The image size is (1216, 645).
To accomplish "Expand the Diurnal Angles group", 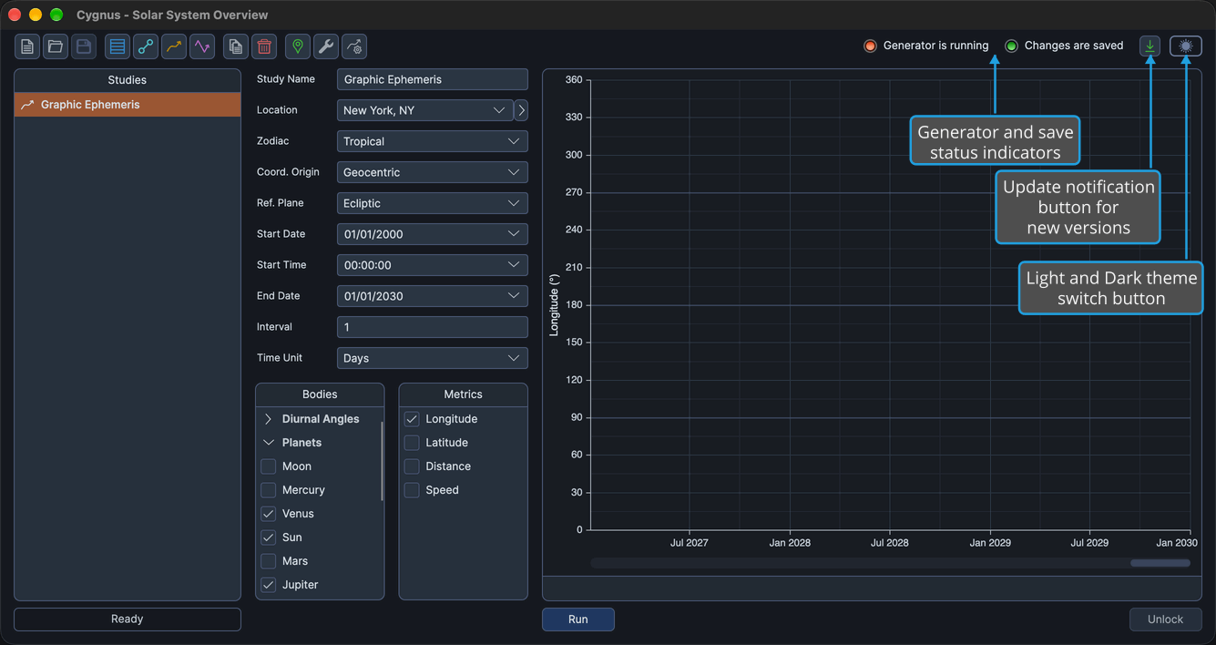I will click(x=269, y=419).
